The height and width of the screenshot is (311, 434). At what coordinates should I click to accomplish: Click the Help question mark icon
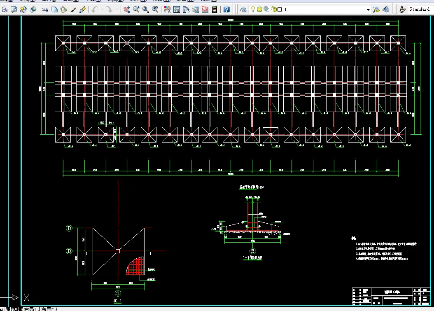click(227, 9)
